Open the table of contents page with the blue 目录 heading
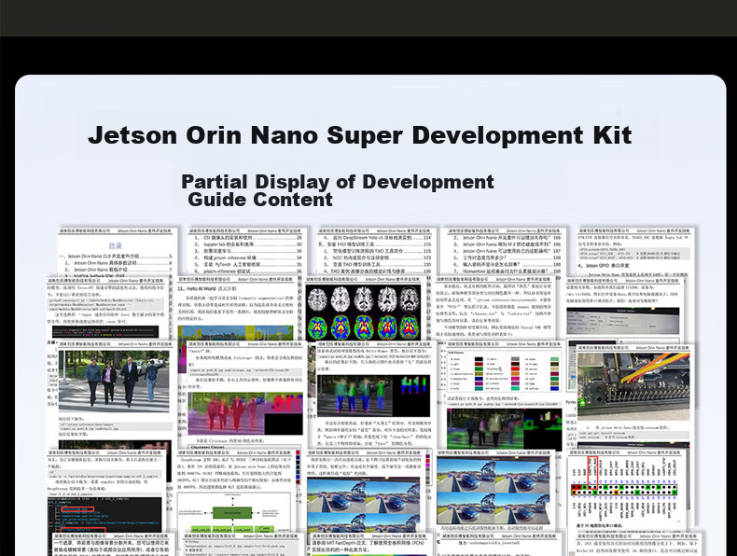 pos(118,252)
